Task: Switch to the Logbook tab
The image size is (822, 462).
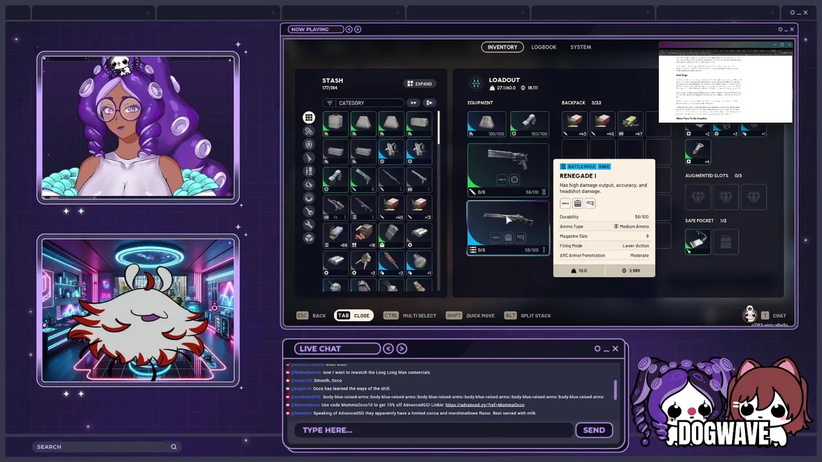Action: coord(544,47)
